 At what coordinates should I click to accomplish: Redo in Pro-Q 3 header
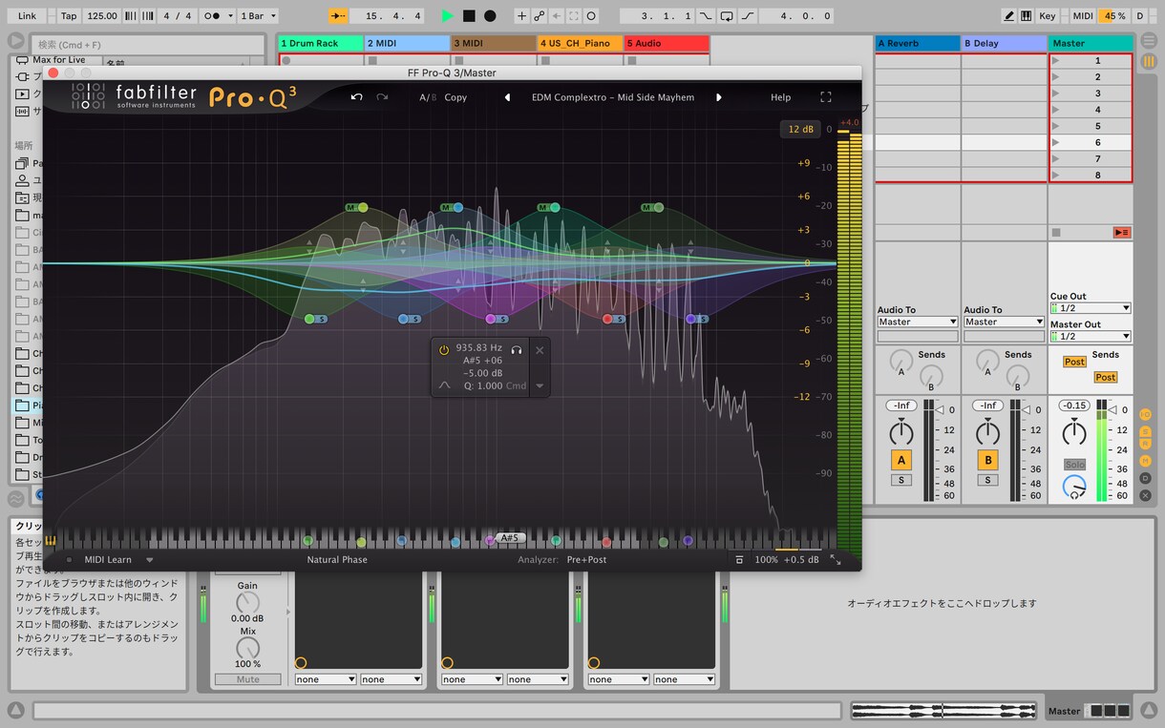click(382, 97)
